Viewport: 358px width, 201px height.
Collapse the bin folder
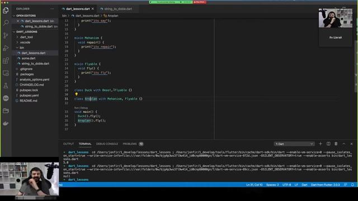[22, 47]
